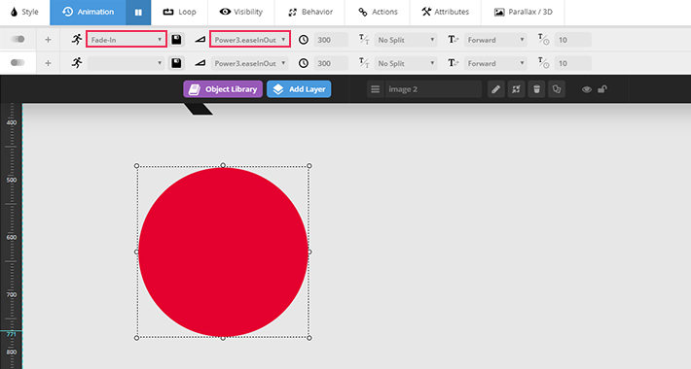Click the plus icon in first row
The width and height of the screenshot is (691, 369).
tap(48, 40)
